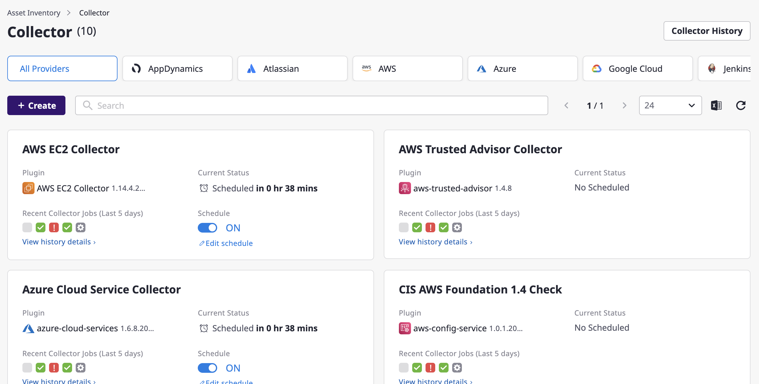Click the Excel export icon
759x384 pixels.
[x=716, y=105]
